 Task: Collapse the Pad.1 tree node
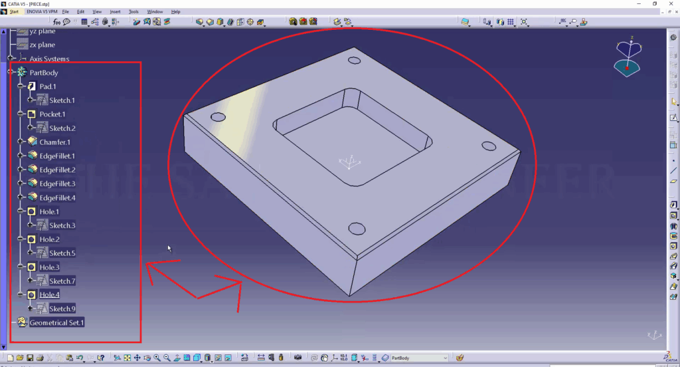click(x=21, y=86)
